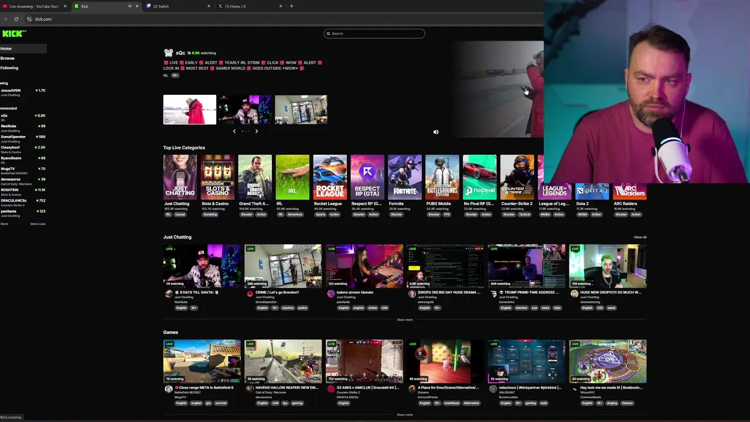This screenshot has width=750, height=422.
Task: Click NeoNuke's avatar under the Santa stream
Action: (x=169, y=294)
